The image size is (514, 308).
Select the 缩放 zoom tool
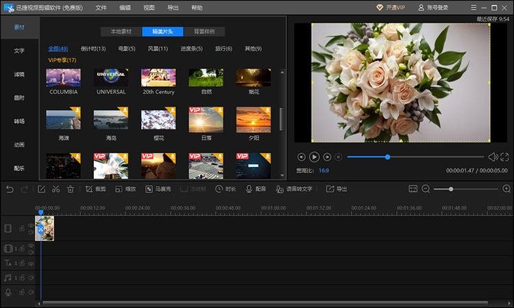[125, 189]
